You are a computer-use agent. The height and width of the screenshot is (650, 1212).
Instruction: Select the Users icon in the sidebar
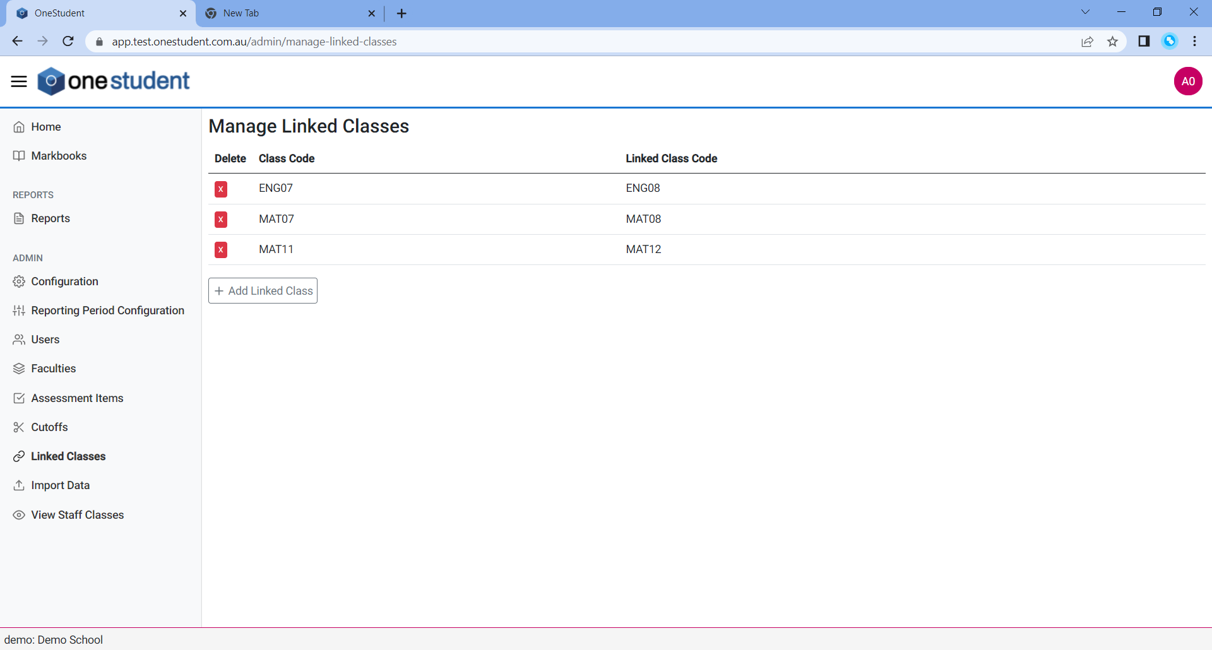point(19,340)
